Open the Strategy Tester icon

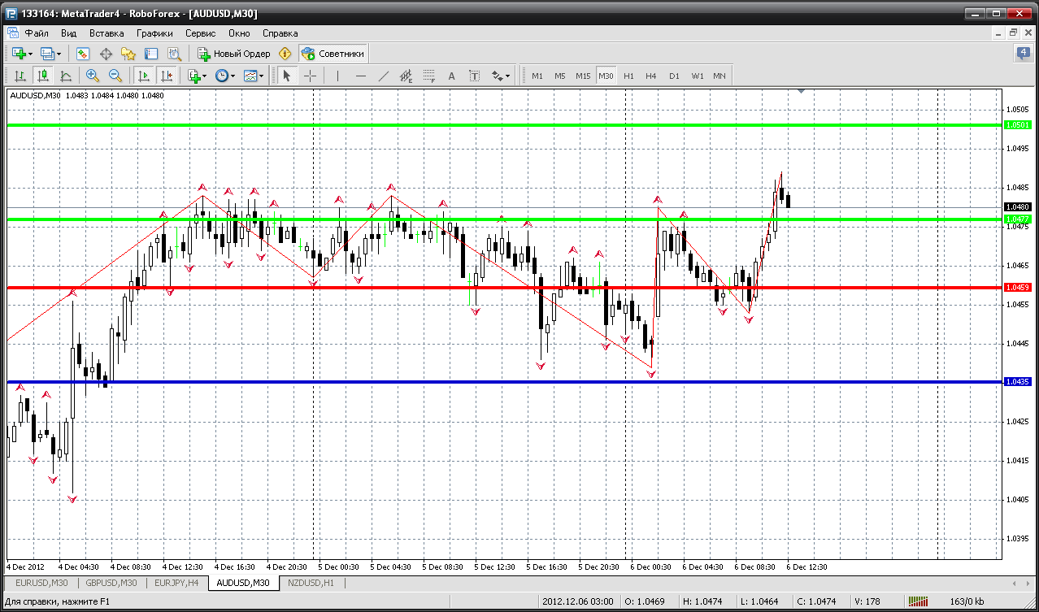[x=174, y=54]
